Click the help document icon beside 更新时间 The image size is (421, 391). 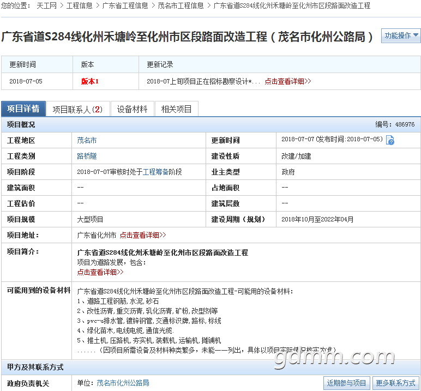click(390, 140)
